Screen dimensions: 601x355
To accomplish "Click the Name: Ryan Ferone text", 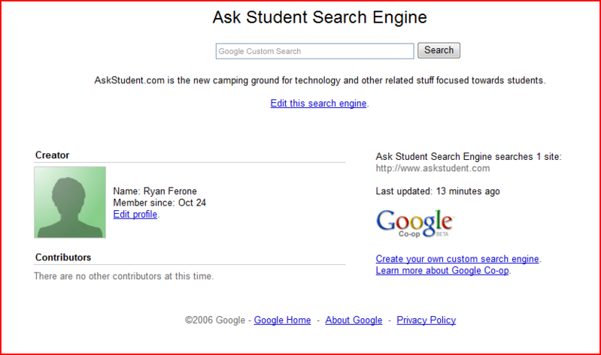I will click(x=155, y=191).
